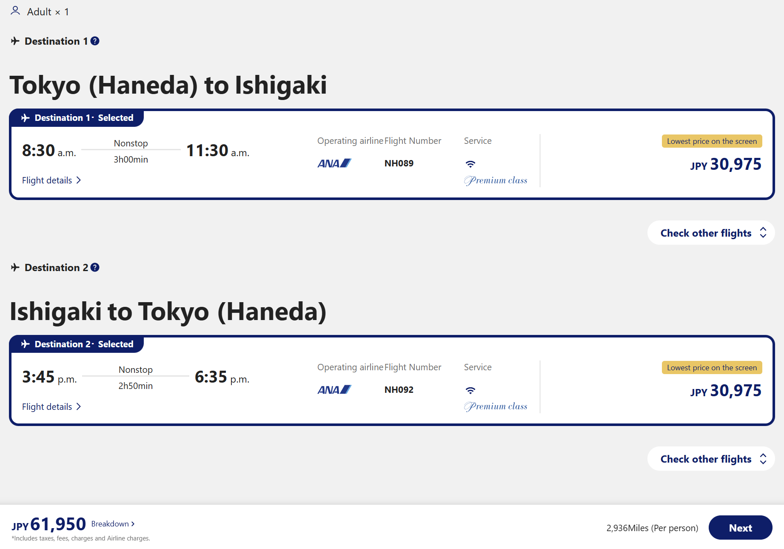
Task: Click the Premium class logo for NH089
Action: click(x=496, y=180)
